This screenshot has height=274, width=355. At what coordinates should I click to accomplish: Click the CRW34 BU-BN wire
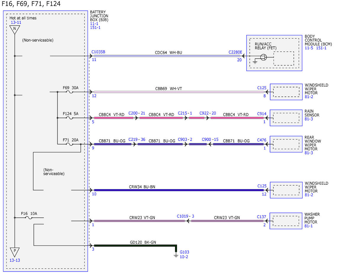coord(179,190)
